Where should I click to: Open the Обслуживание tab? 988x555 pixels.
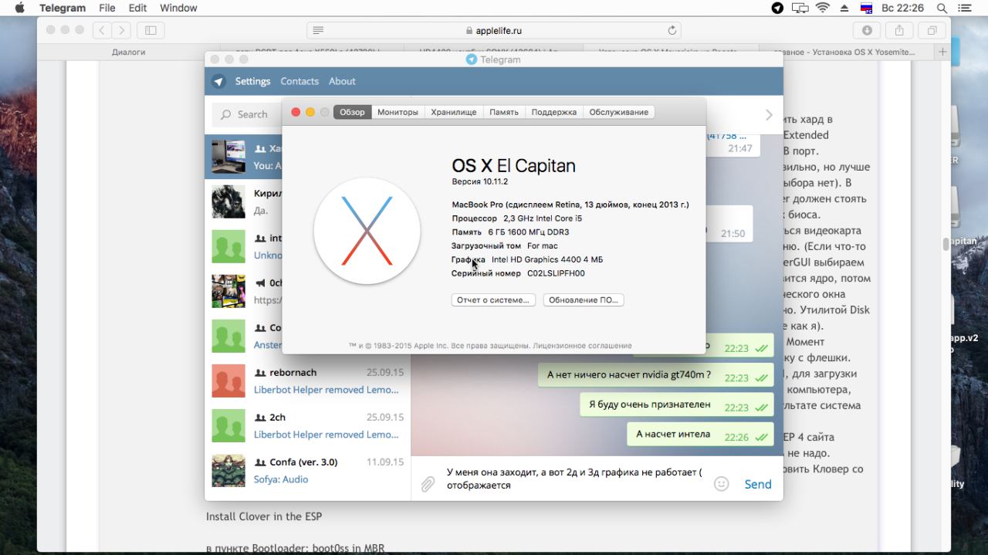point(618,112)
